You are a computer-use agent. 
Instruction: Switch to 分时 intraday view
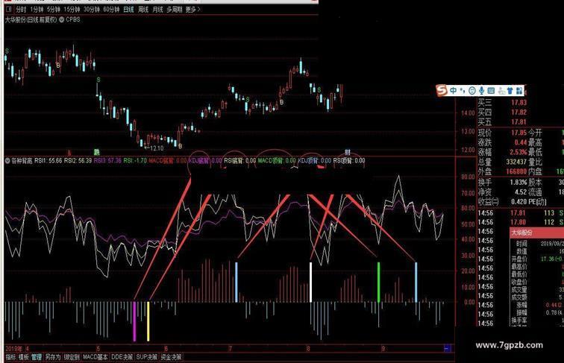pyautogui.click(x=21, y=10)
